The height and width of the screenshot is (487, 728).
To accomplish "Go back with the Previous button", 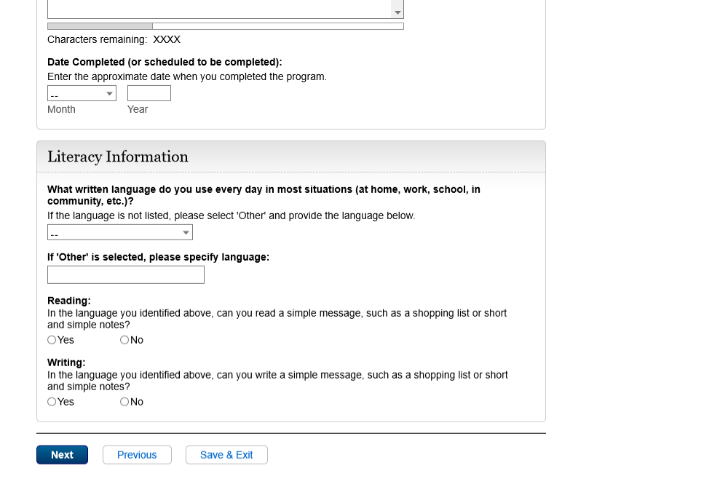I will (x=137, y=455).
